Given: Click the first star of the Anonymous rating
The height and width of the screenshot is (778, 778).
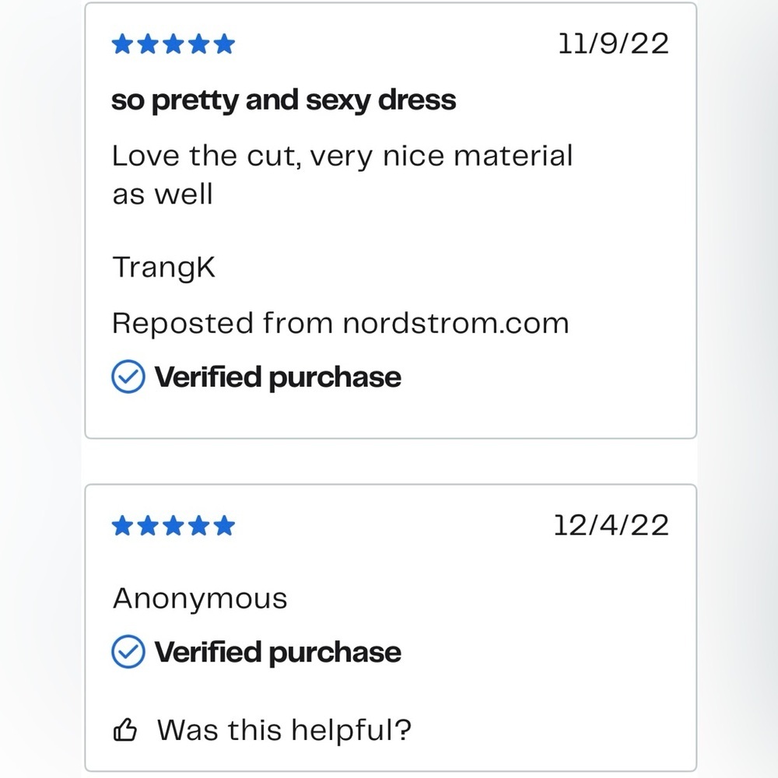Looking at the screenshot, I should tap(123, 527).
